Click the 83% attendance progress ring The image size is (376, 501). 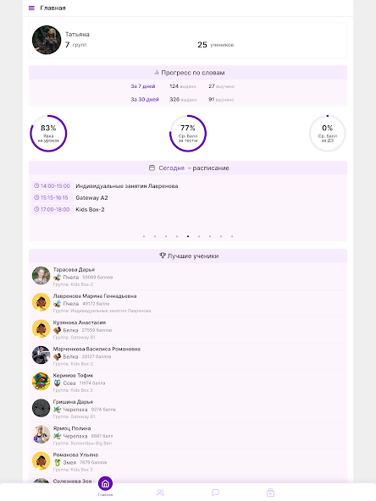[48, 134]
